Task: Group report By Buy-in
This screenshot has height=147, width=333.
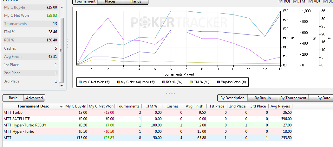Action: (263, 98)
